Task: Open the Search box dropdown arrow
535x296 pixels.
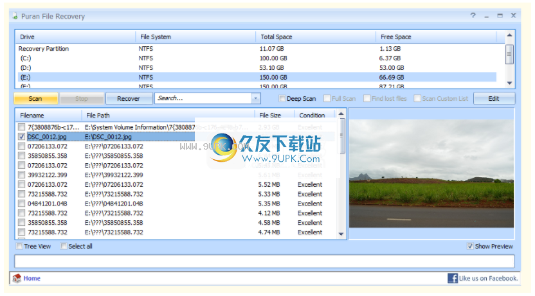Action: (x=255, y=98)
